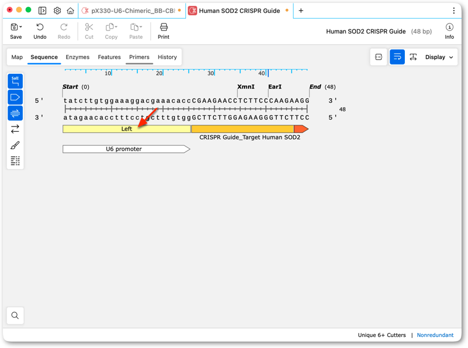468x348 pixels.
Task: Click the Nonredundant link
Action: click(x=435, y=335)
